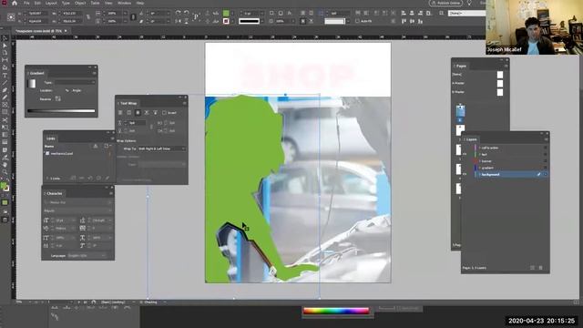This screenshot has height=328, width=583.
Task: Select the Scissors tool in toolbox
Action: pos(5,119)
